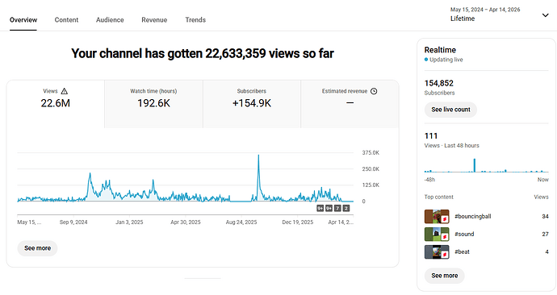The width and height of the screenshot is (557, 295).
Task: Click the #sound title in Top content
Action: coord(464,234)
